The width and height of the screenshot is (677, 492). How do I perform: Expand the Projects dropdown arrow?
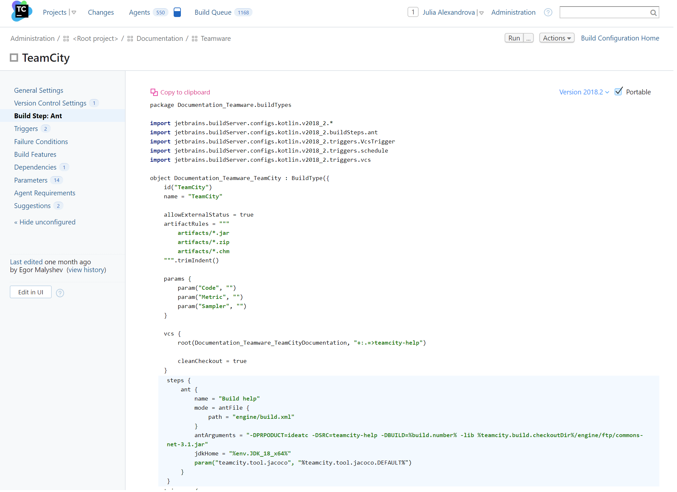74,12
